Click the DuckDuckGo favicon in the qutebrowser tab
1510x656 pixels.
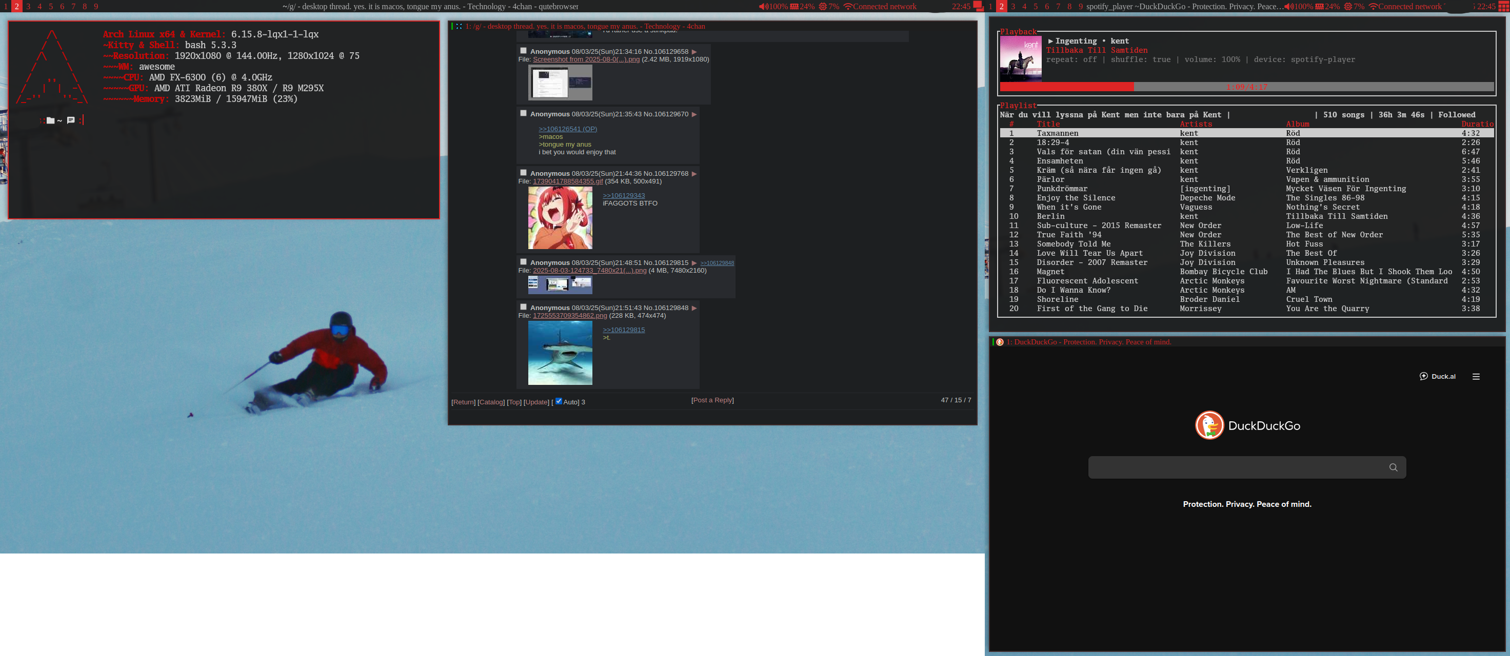click(x=1000, y=342)
